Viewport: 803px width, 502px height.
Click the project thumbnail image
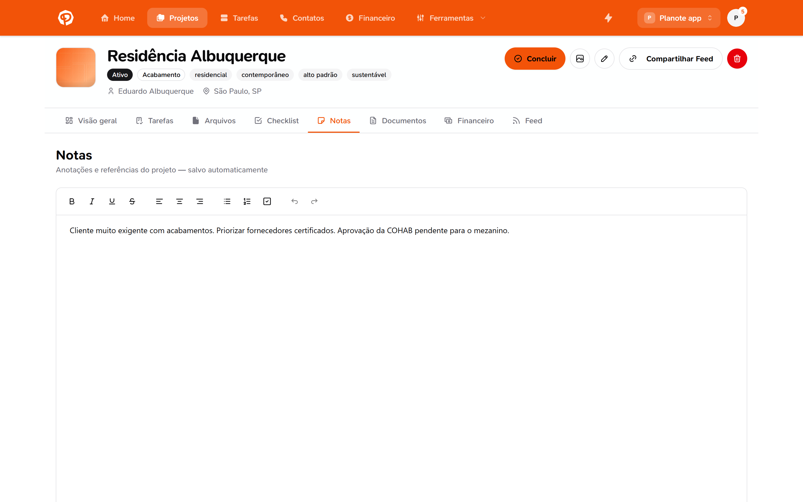[x=76, y=67]
